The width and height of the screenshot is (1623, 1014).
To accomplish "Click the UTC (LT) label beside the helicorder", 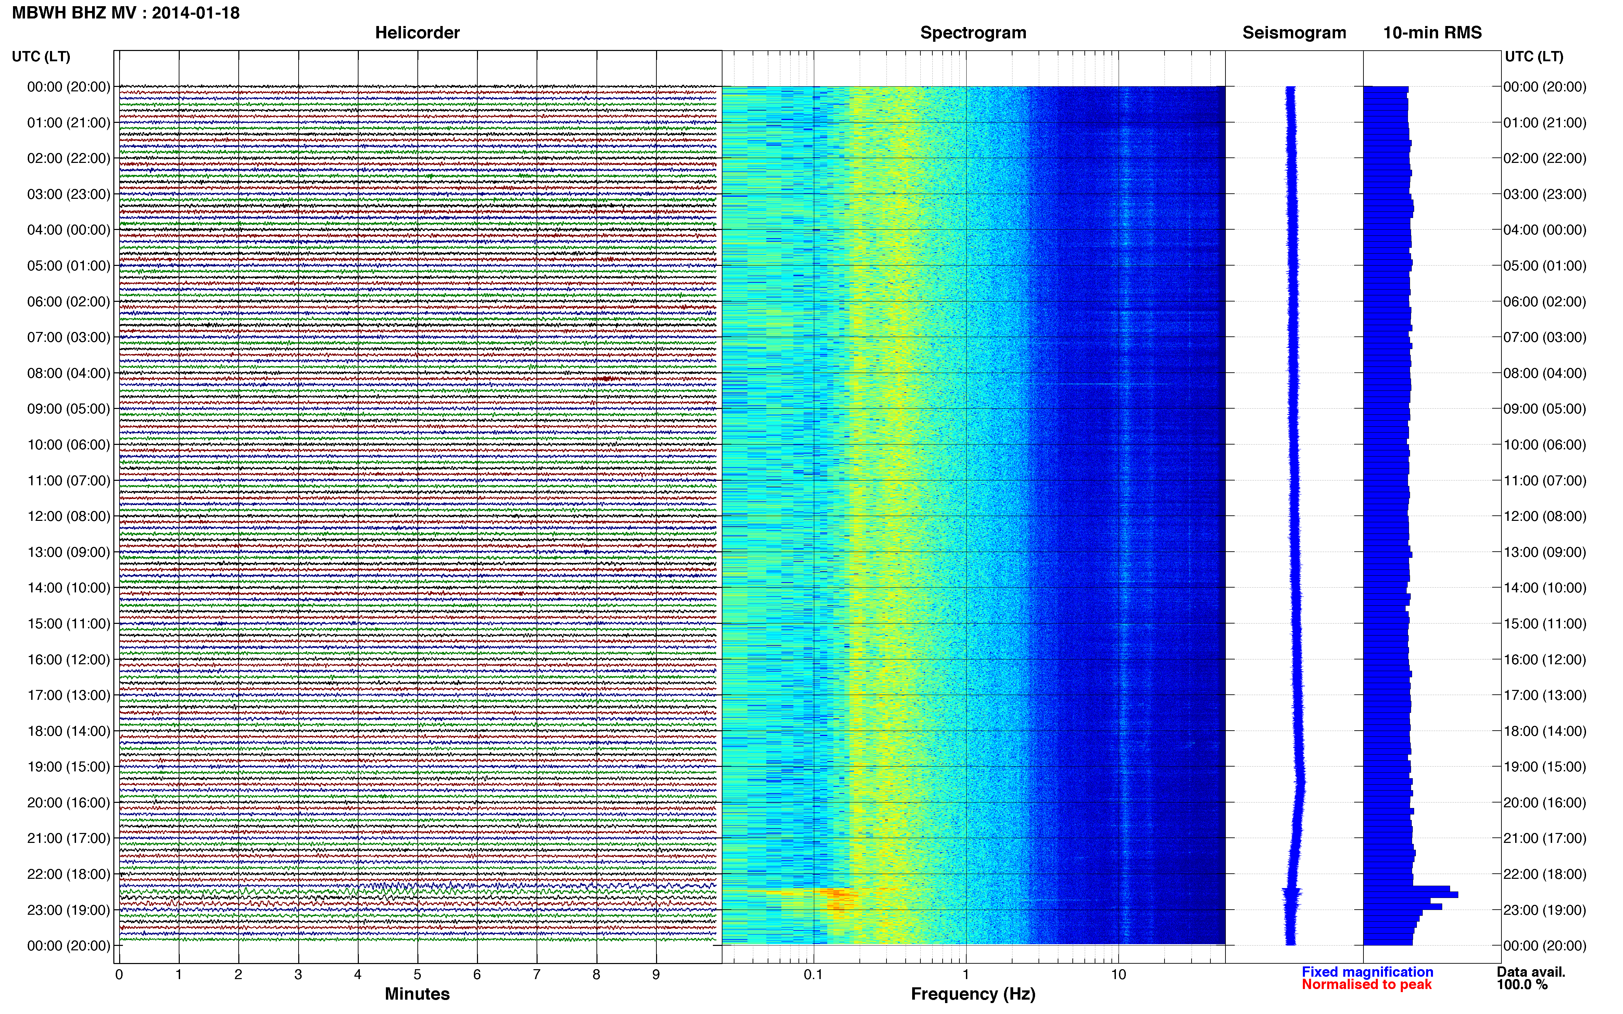I will [41, 56].
